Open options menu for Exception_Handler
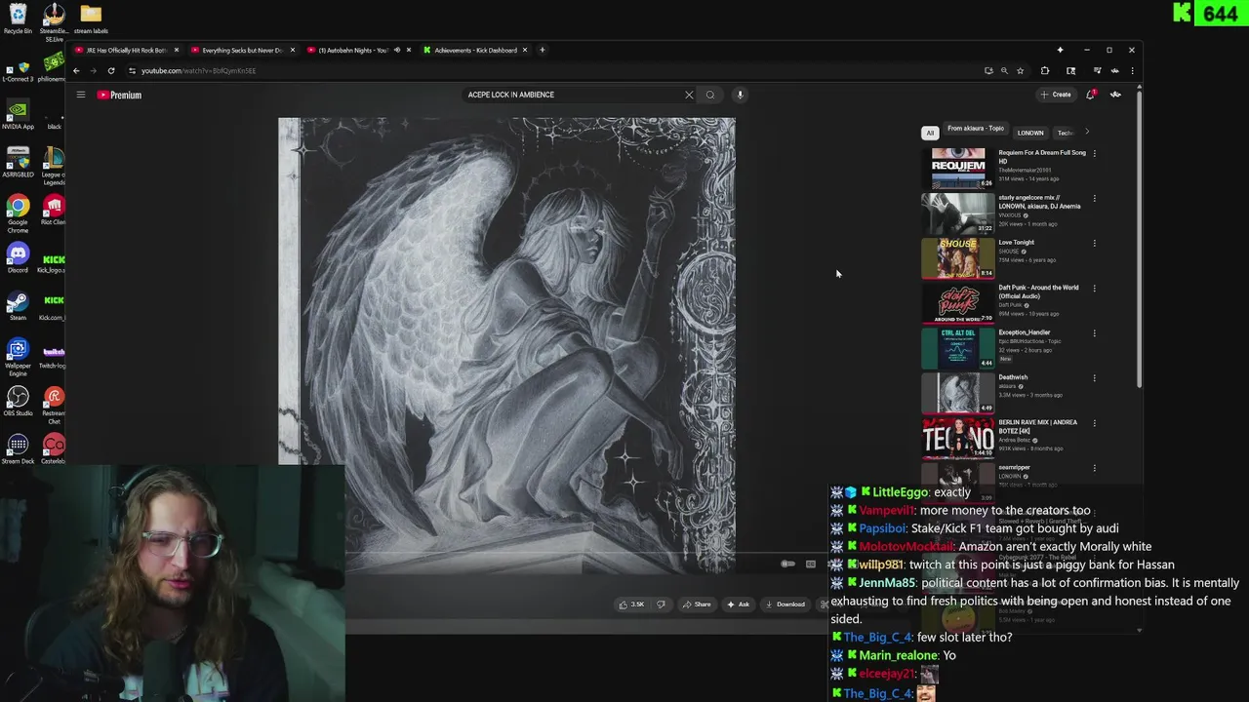The height and width of the screenshot is (702, 1249). tap(1094, 333)
